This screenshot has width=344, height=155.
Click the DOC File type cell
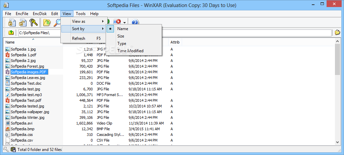tap(103, 83)
